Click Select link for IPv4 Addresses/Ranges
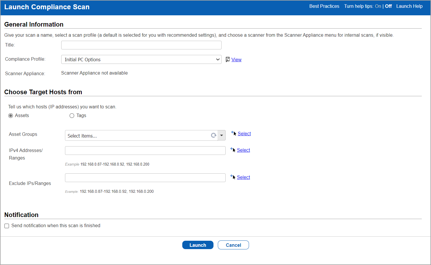Viewport: 431px width, 265px height. click(244, 150)
